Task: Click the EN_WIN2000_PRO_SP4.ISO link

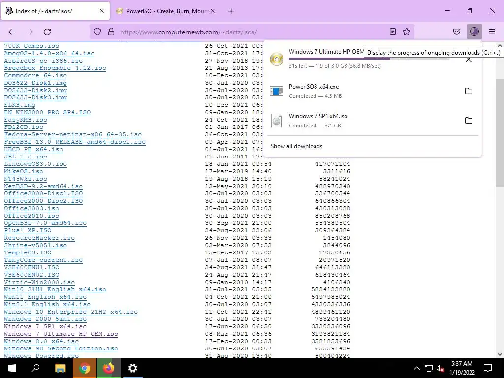Action: point(47,113)
